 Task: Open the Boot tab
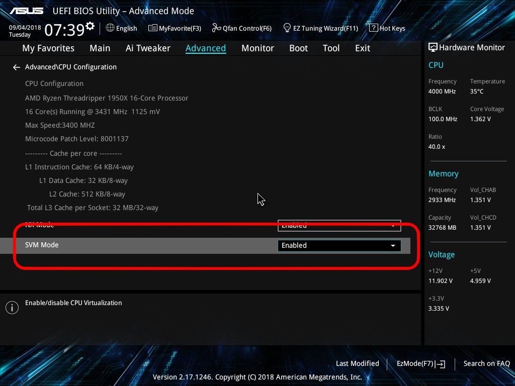(x=298, y=48)
